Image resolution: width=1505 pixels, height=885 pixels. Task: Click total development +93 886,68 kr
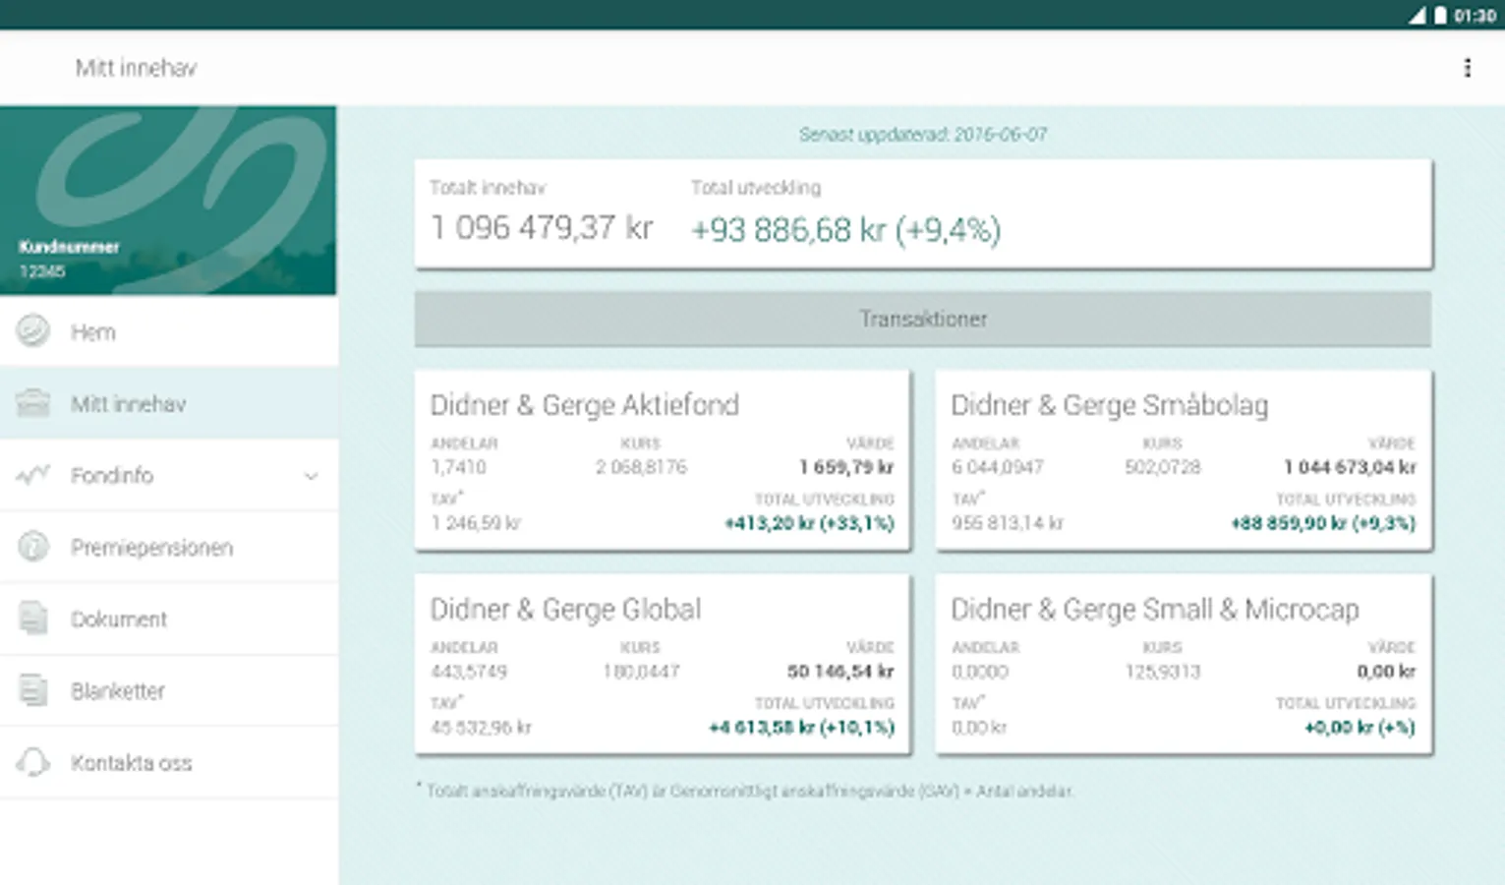click(845, 229)
